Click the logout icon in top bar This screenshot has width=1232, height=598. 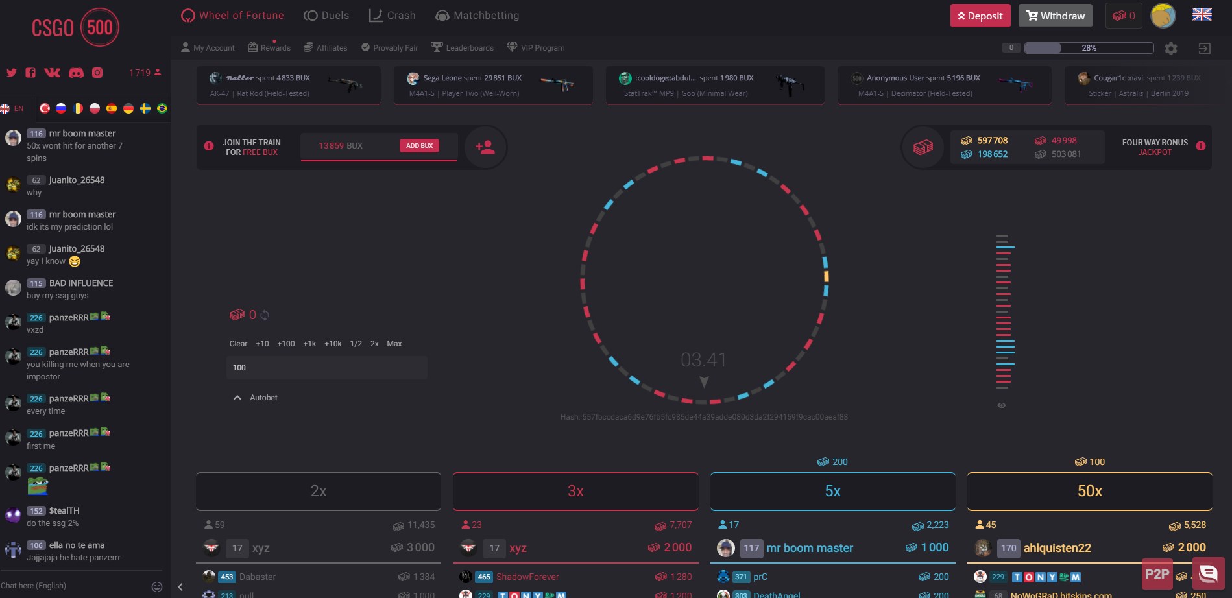pyautogui.click(x=1204, y=49)
